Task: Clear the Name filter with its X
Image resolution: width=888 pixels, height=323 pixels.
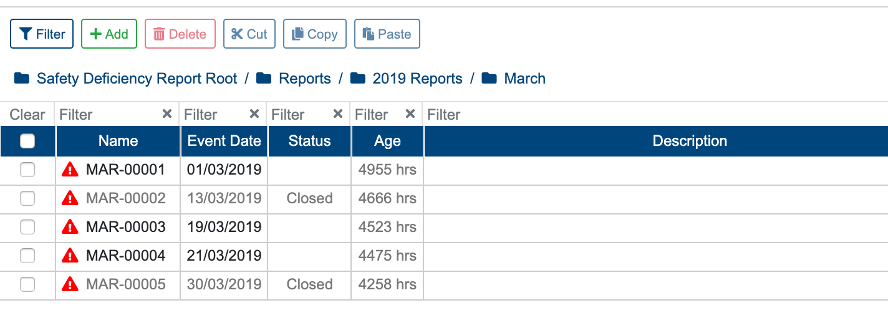Action: (167, 114)
